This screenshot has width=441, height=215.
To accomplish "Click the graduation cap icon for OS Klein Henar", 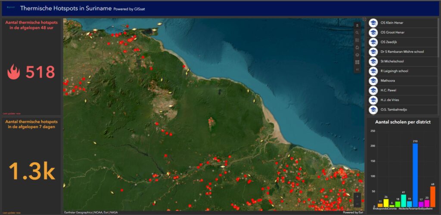I will pyautogui.click(x=373, y=23).
